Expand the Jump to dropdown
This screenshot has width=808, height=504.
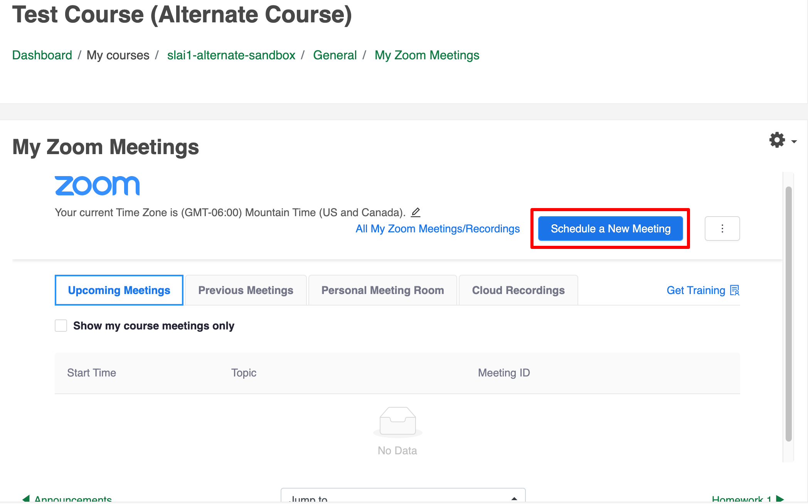click(403, 497)
